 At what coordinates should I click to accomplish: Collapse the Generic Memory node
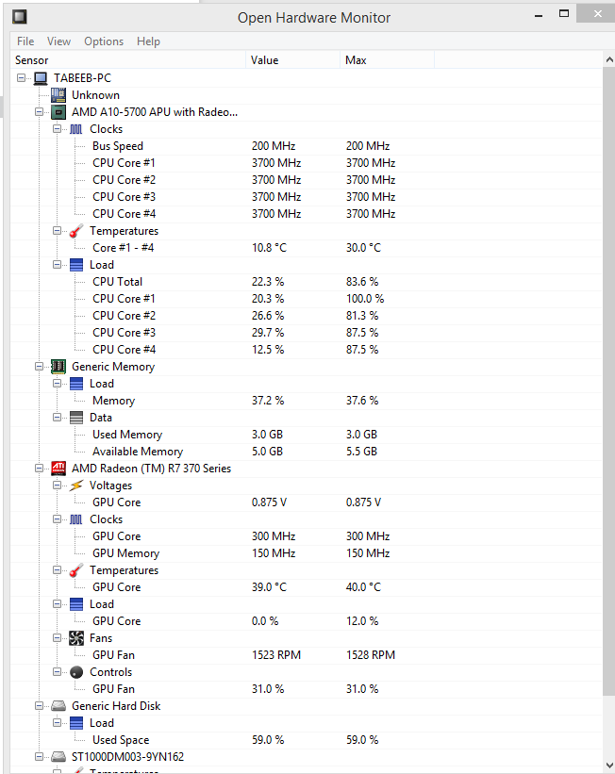point(39,367)
